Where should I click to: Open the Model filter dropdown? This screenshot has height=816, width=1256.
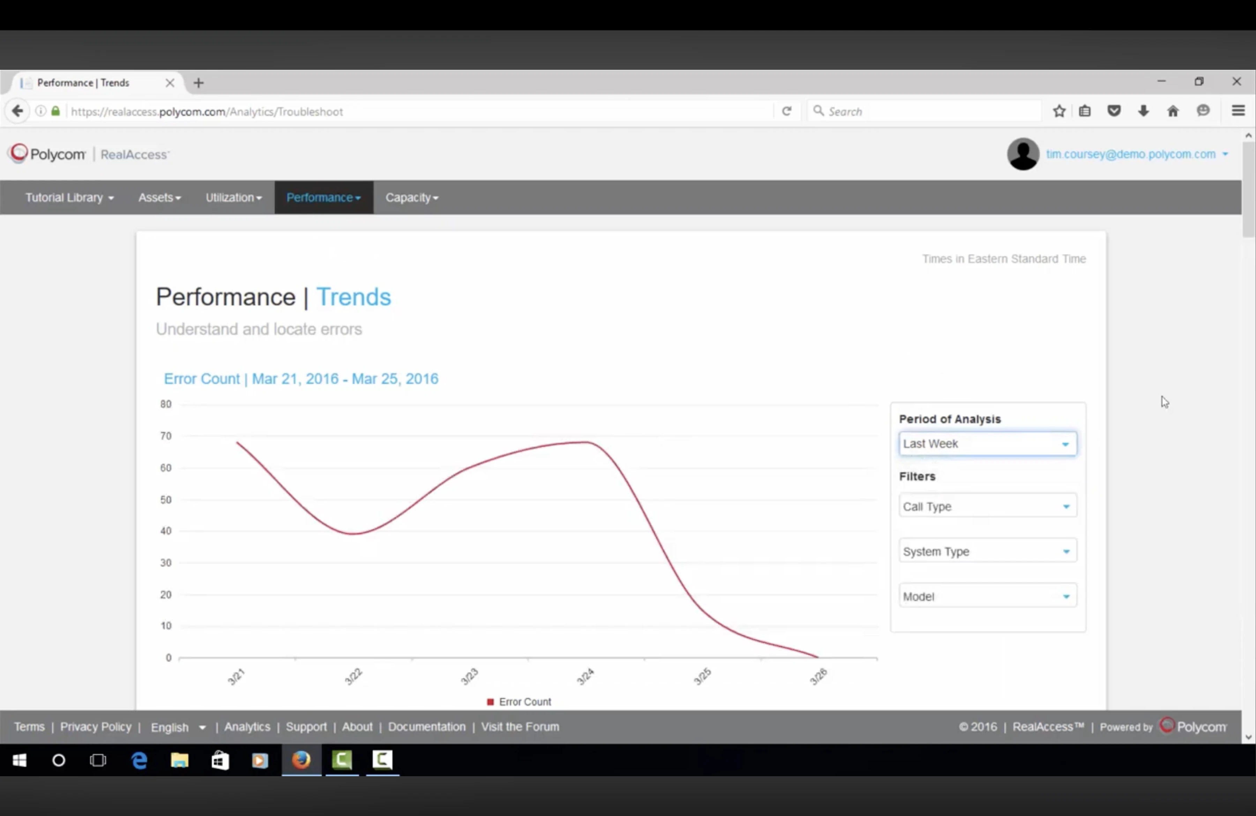coord(987,596)
